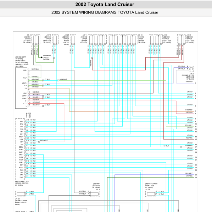Click wire end number "17" at right edge
212x212 pixels.
point(196,147)
